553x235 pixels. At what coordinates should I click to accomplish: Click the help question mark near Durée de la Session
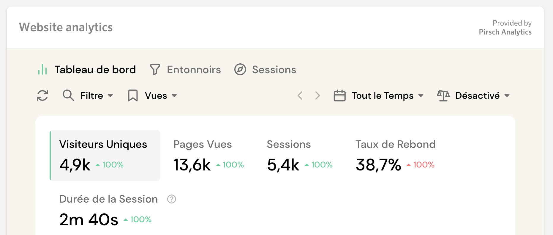(172, 199)
